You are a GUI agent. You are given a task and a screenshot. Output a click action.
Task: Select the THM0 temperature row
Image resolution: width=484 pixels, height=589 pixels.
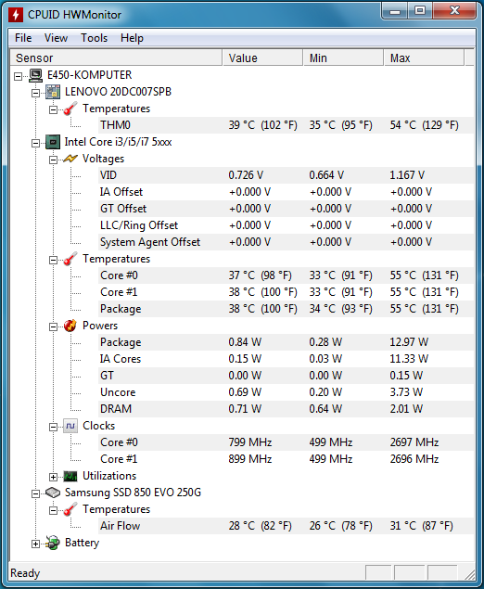286,125
